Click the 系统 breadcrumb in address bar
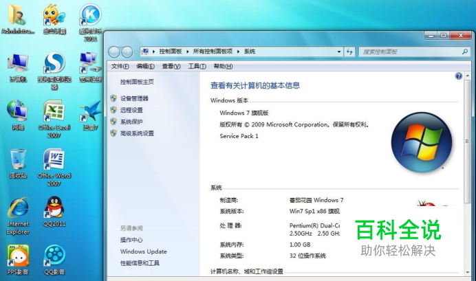This screenshot has height=281, width=476. pyautogui.click(x=250, y=52)
